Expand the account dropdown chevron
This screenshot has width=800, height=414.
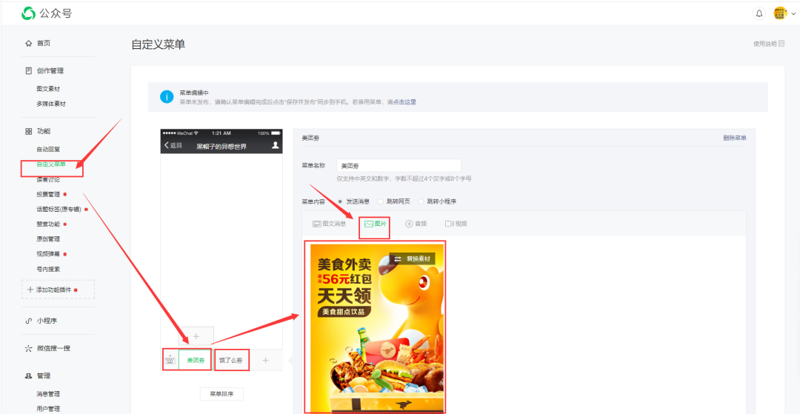point(793,14)
